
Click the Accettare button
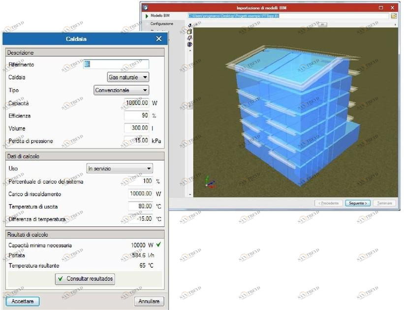22,301
